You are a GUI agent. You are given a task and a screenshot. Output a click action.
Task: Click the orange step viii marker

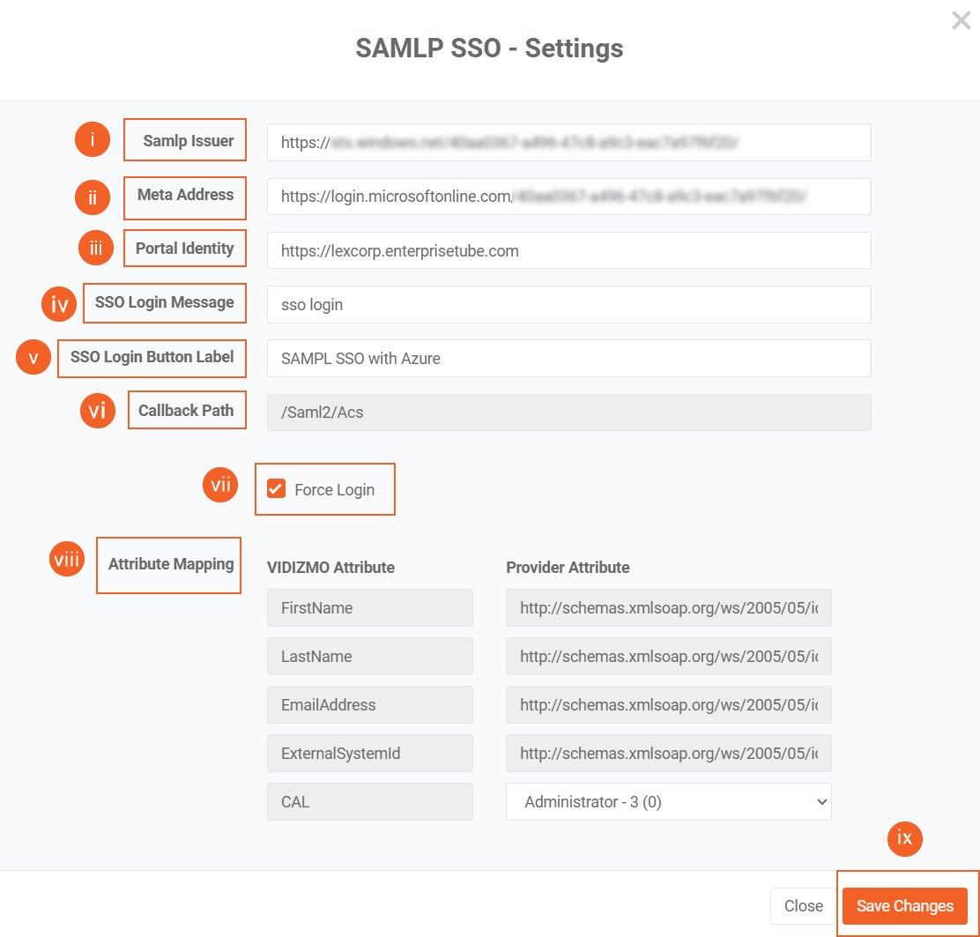click(x=66, y=561)
